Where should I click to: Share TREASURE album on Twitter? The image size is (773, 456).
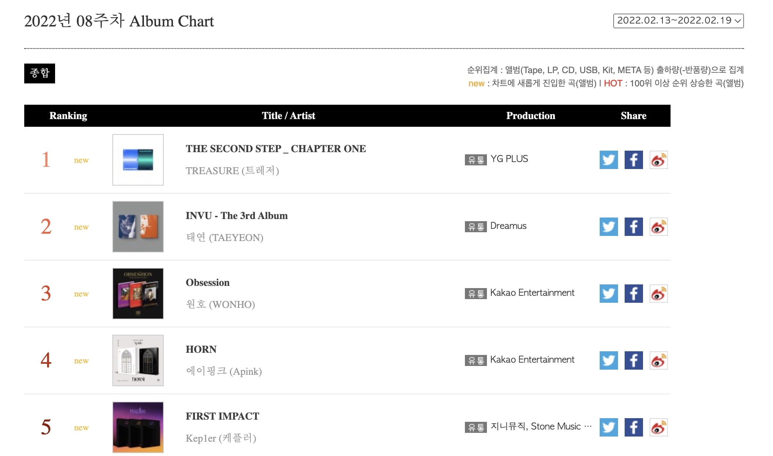[x=608, y=160]
